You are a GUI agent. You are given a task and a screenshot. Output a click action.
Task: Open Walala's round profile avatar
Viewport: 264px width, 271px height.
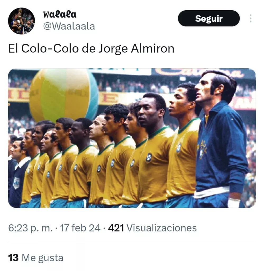[21, 21]
